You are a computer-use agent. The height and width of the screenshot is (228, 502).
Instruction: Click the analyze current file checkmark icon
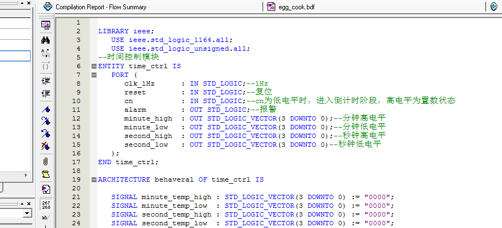[46, 189]
